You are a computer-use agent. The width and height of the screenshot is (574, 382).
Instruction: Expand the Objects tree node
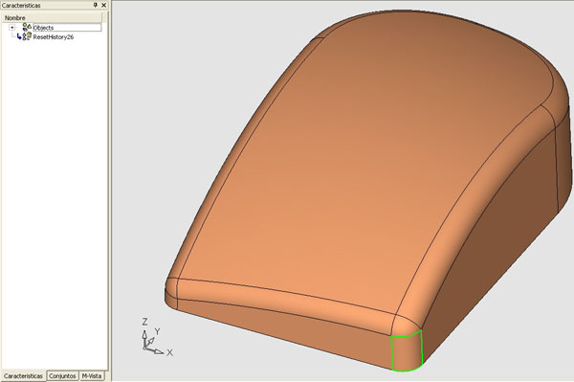12,28
